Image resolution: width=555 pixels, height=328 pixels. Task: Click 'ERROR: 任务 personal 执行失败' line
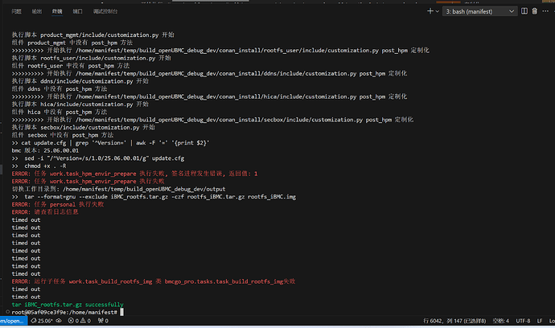(58, 204)
